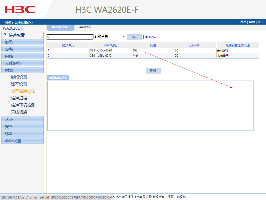Expand the QoS menu section
Viewport: 266px width, 200px height.
(22, 133)
